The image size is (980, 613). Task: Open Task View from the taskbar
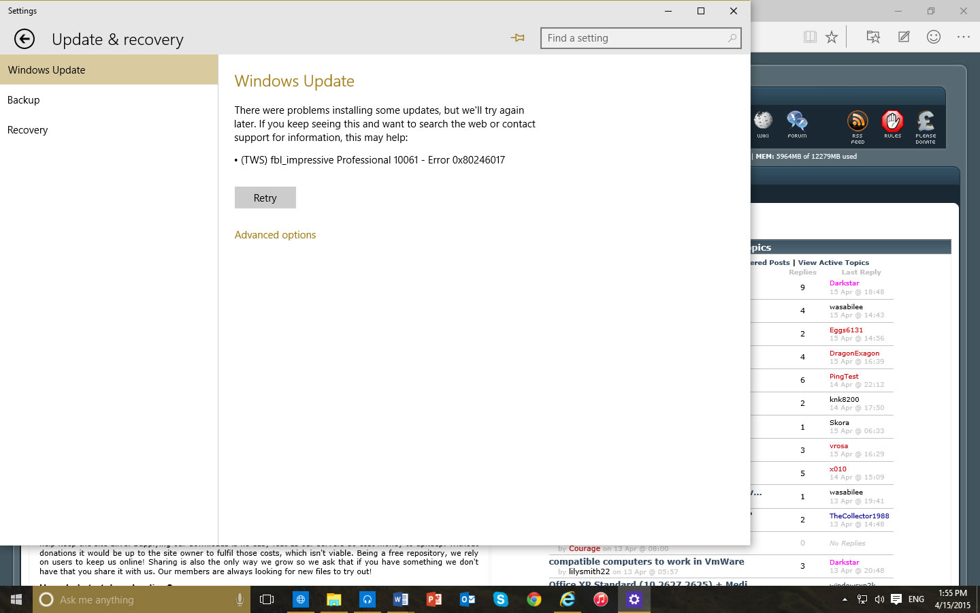pyautogui.click(x=267, y=599)
